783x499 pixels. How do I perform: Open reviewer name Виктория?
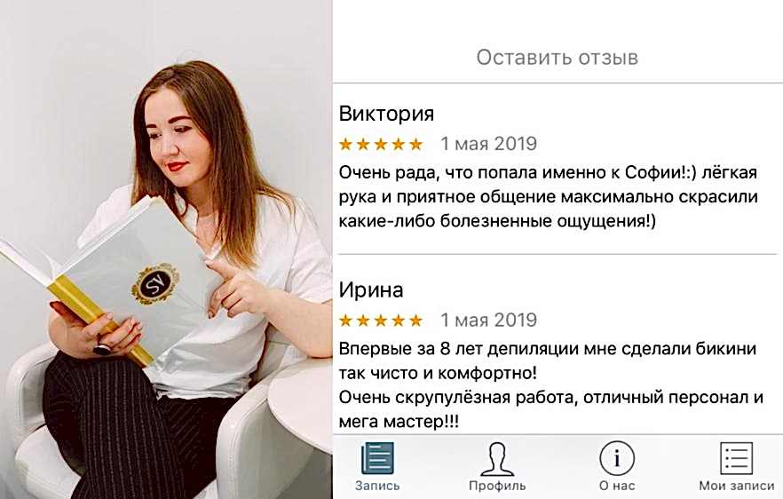[386, 114]
